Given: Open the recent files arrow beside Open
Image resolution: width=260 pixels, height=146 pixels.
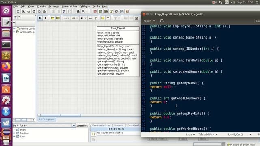Looking at the screenshot, I should [154, 21].
